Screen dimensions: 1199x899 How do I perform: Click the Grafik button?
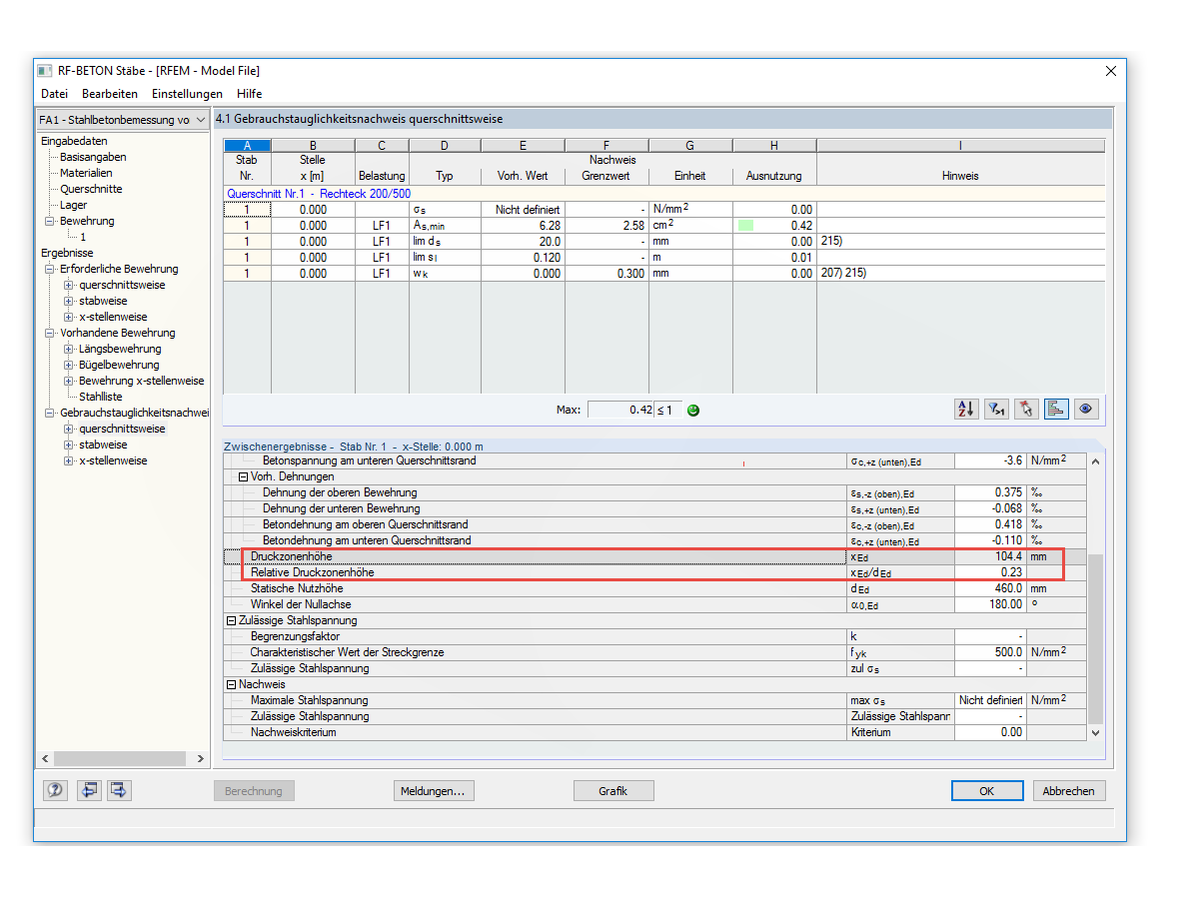click(x=613, y=791)
